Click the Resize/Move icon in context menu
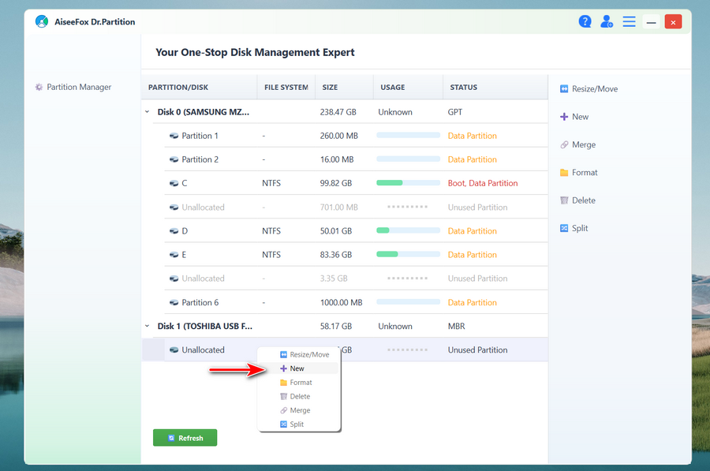The height and width of the screenshot is (471, 710). tap(283, 354)
